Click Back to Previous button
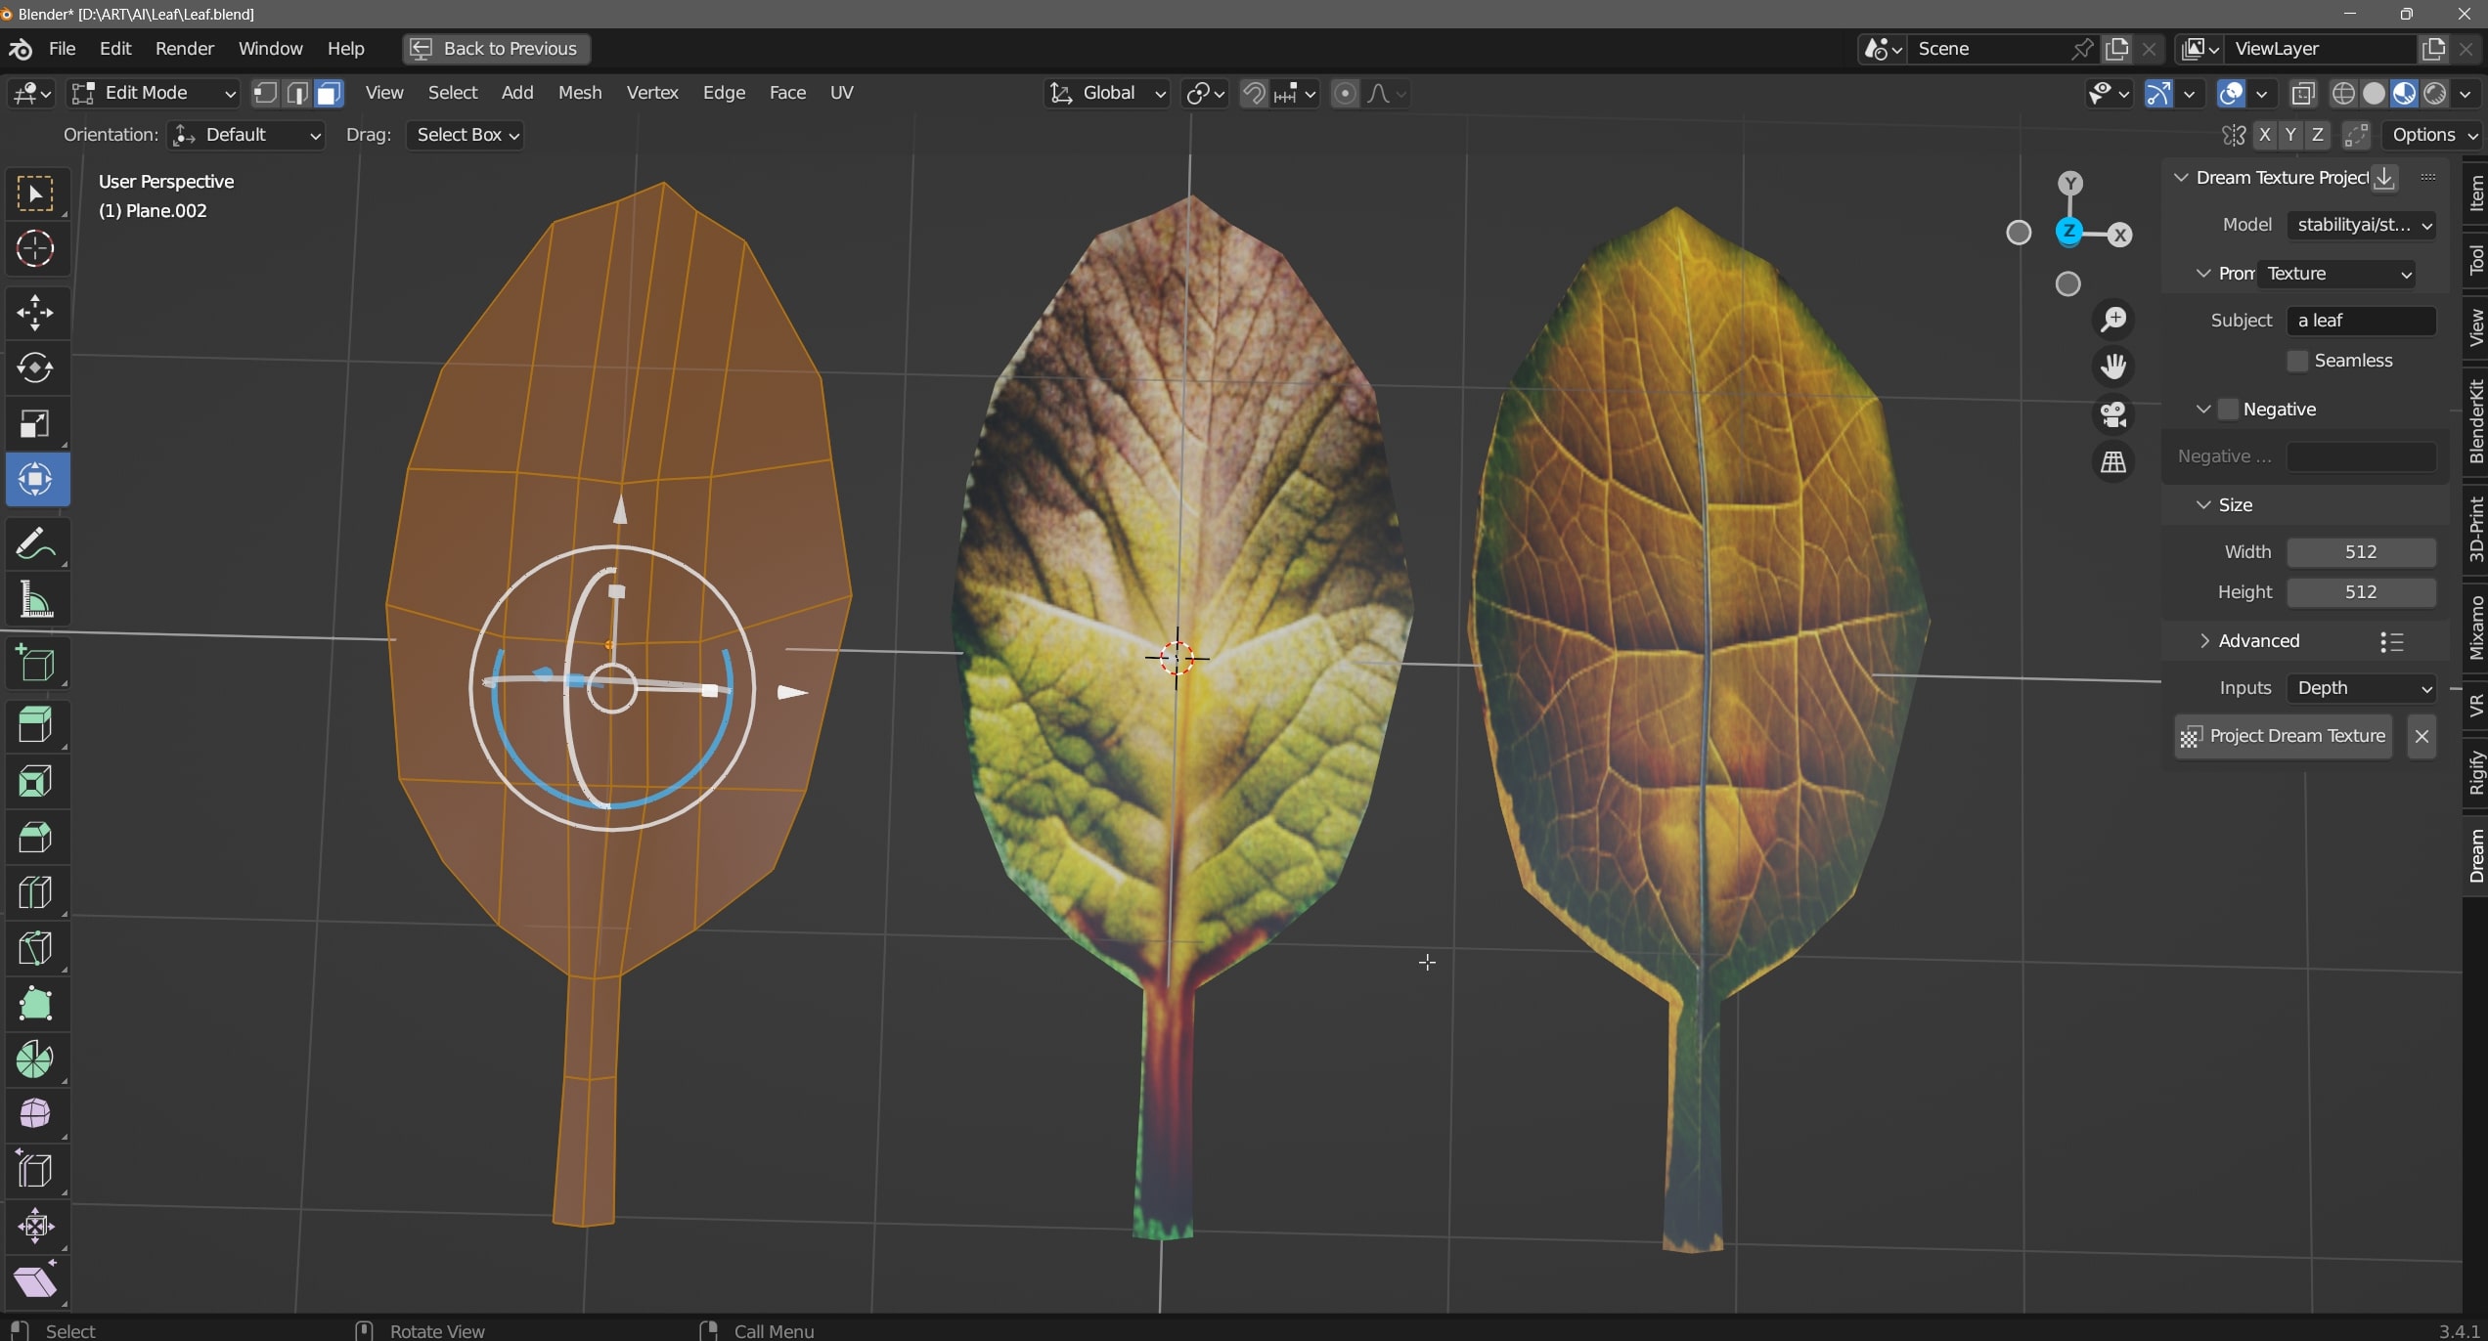Image resolution: width=2488 pixels, height=1341 pixels. click(x=496, y=49)
